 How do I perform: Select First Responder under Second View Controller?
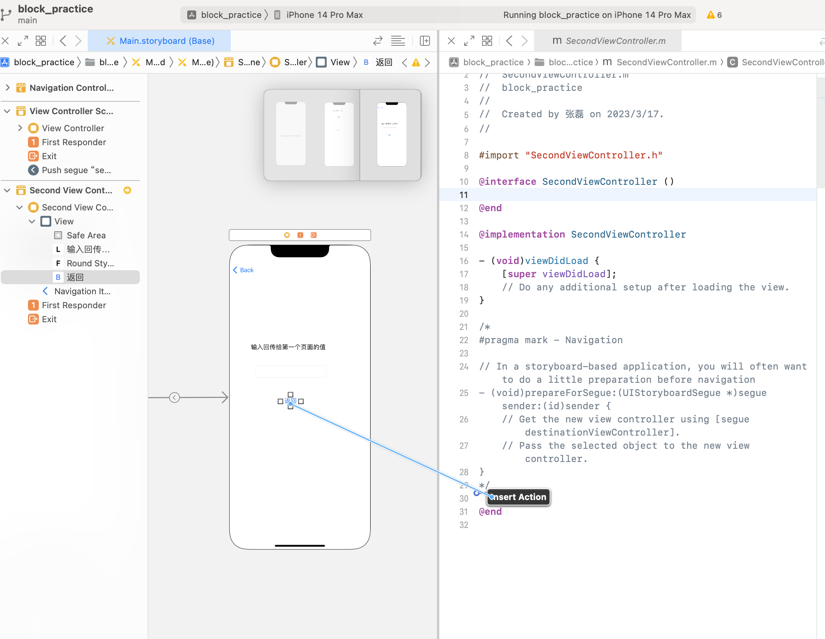74,305
